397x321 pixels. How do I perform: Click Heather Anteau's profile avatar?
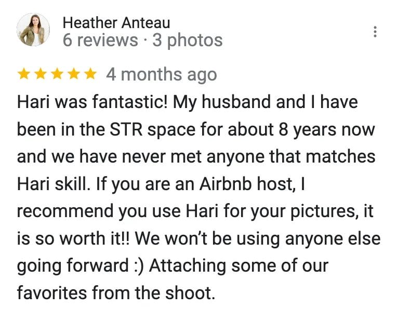point(33,30)
